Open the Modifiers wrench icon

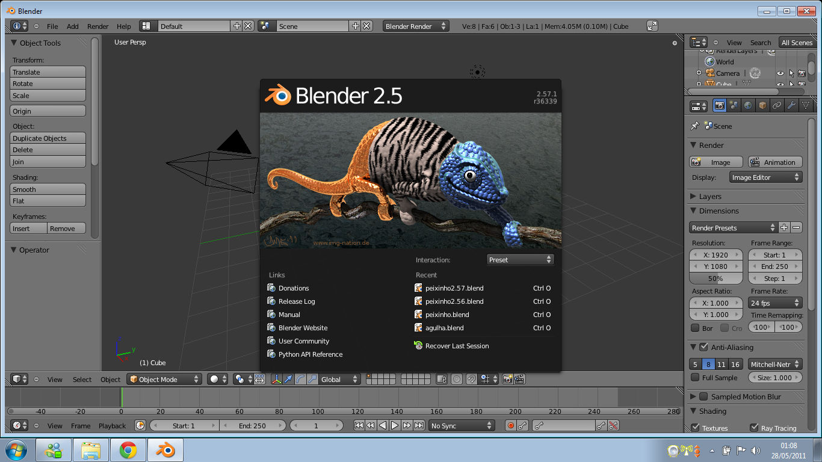pos(792,106)
